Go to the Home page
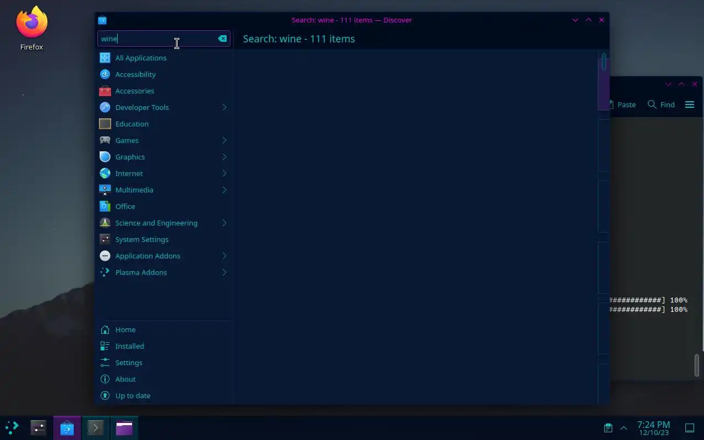The height and width of the screenshot is (440, 704). click(164, 329)
